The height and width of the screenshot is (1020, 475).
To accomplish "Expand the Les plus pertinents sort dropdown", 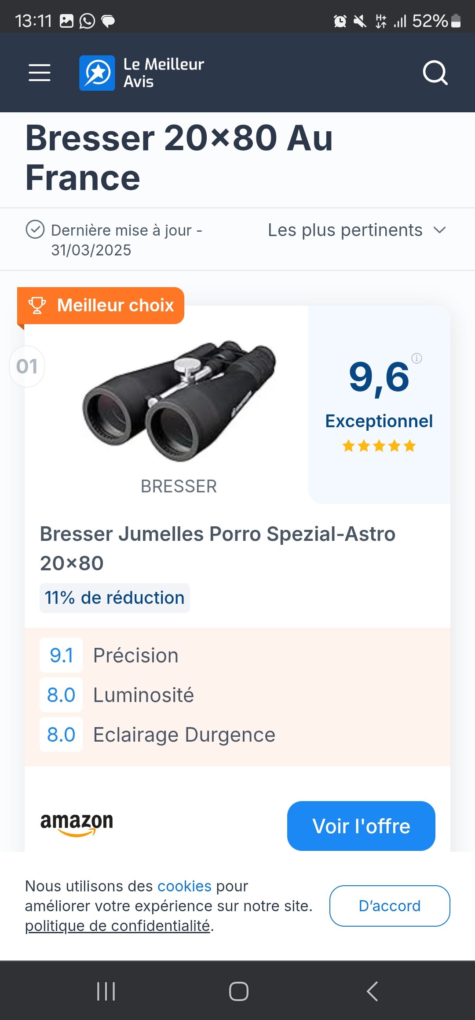I will click(345, 230).
